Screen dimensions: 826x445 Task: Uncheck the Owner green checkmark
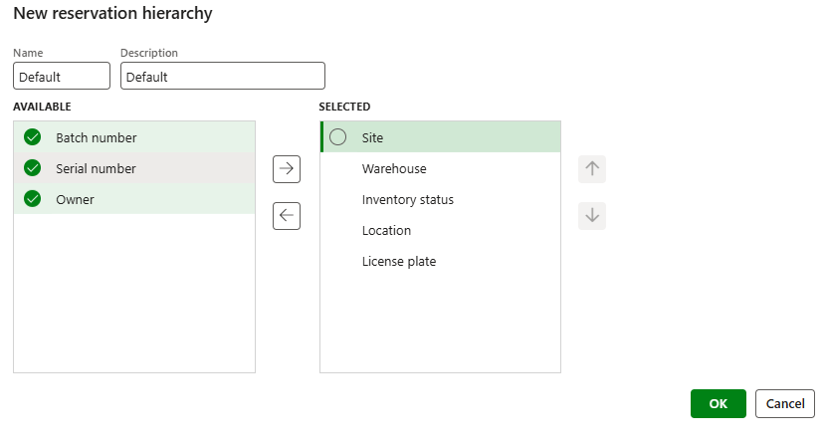tap(32, 199)
